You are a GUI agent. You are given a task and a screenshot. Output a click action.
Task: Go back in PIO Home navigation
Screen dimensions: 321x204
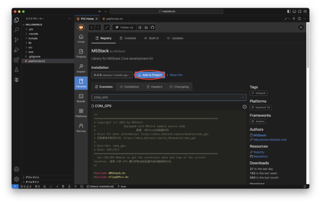[x=92, y=27]
